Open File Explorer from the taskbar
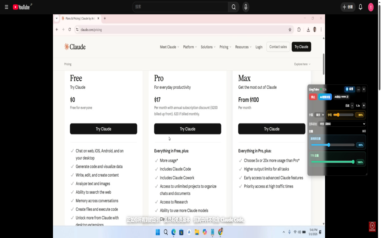Screen dimensions: 381x238 197,232
